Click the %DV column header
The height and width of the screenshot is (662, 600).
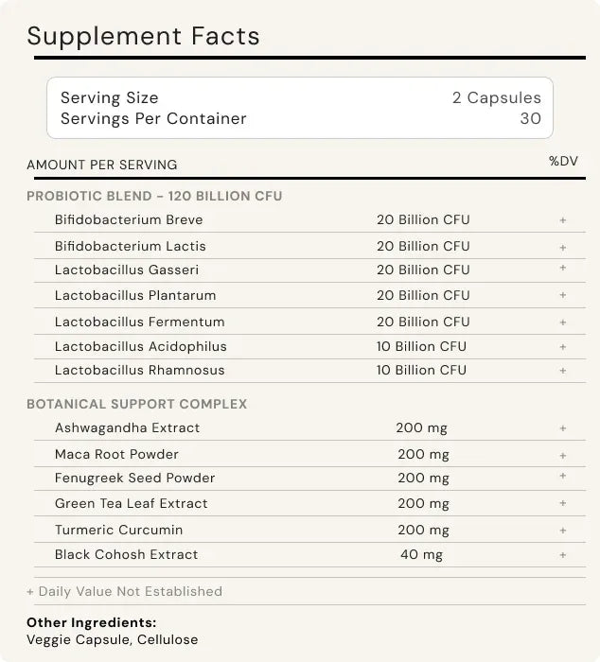coord(563,161)
